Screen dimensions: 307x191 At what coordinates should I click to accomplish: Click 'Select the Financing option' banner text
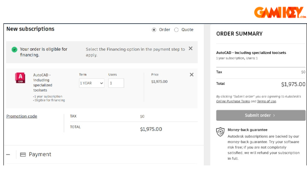point(135,52)
